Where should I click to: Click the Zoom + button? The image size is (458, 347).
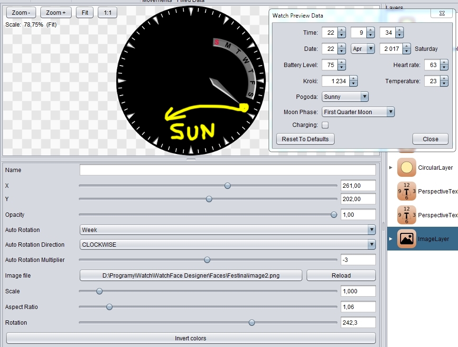[x=56, y=12]
